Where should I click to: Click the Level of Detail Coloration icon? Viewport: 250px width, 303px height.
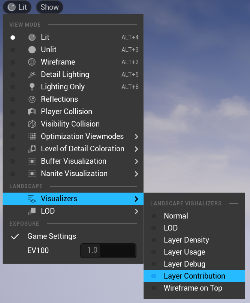[32, 149]
